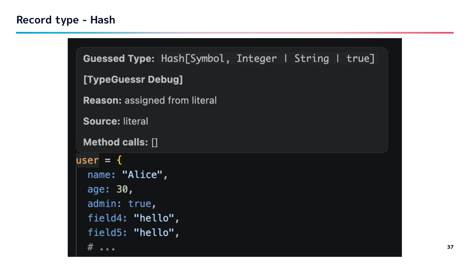469x264 pixels.
Task: Click the [TypeGuessr Debug] heading
Action: click(133, 80)
